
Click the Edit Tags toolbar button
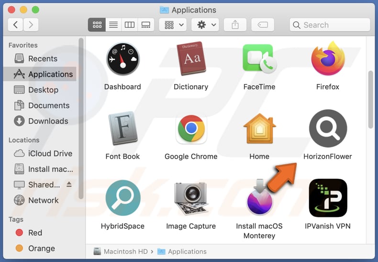(263, 24)
